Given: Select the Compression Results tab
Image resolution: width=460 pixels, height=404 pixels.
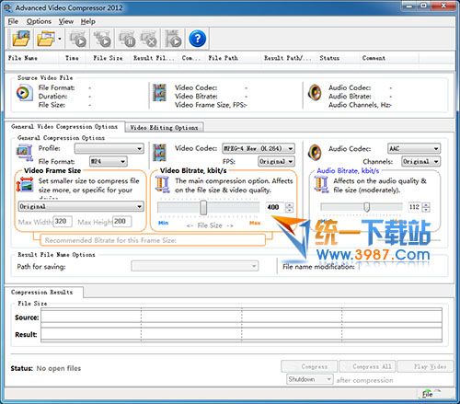Looking at the screenshot, I should pyautogui.click(x=42, y=293).
